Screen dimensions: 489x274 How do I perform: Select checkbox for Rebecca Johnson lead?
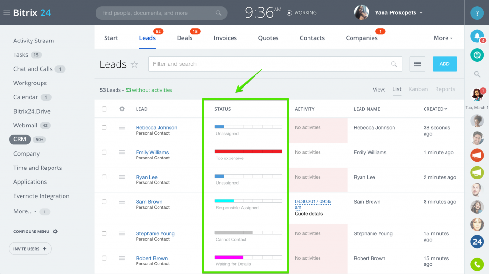pyautogui.click(x=104, y=127)
